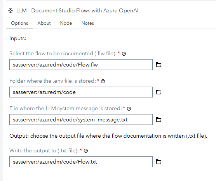
Task: Click the Flow.flw path input field
Action: (x=81, y=65)
